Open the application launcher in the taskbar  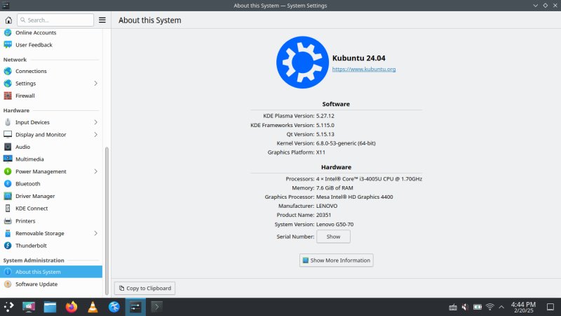(x=8, y=307)
